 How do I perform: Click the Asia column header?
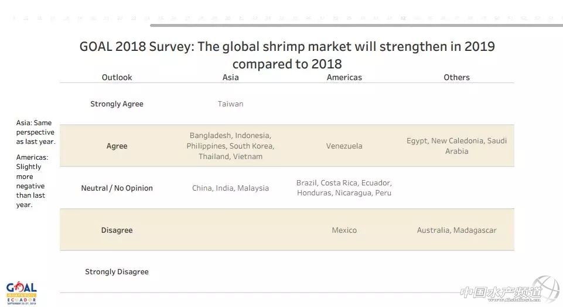[230, 77]
